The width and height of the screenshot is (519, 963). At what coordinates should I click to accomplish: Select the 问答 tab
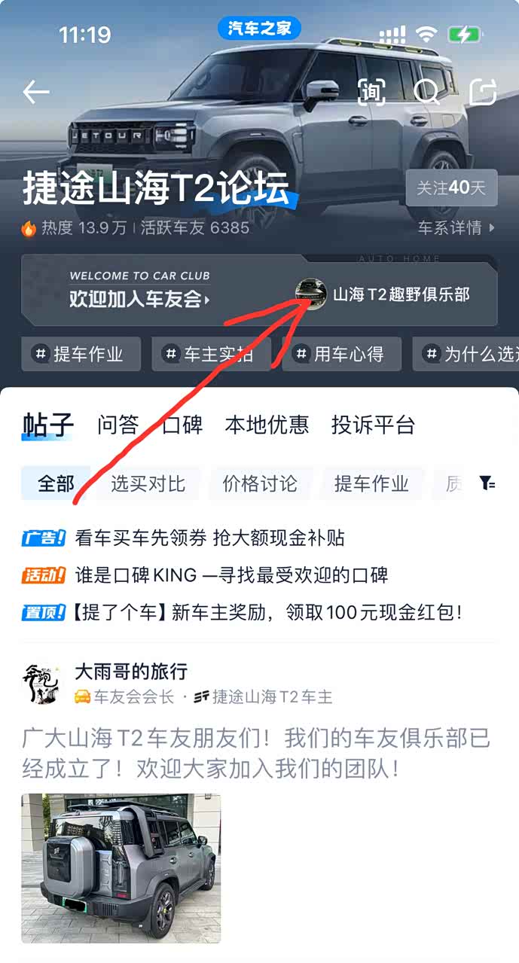pyautogui.click(x=118, y=425)
